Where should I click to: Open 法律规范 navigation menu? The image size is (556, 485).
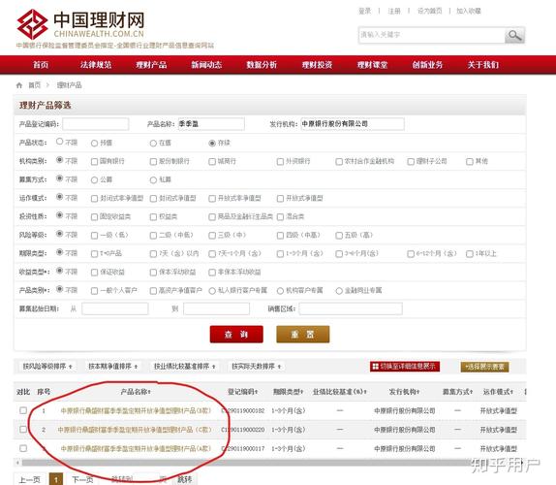click(96, 65)
